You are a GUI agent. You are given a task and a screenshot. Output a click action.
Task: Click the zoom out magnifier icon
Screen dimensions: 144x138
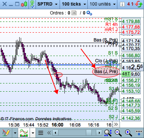click(x=118, y=133)
